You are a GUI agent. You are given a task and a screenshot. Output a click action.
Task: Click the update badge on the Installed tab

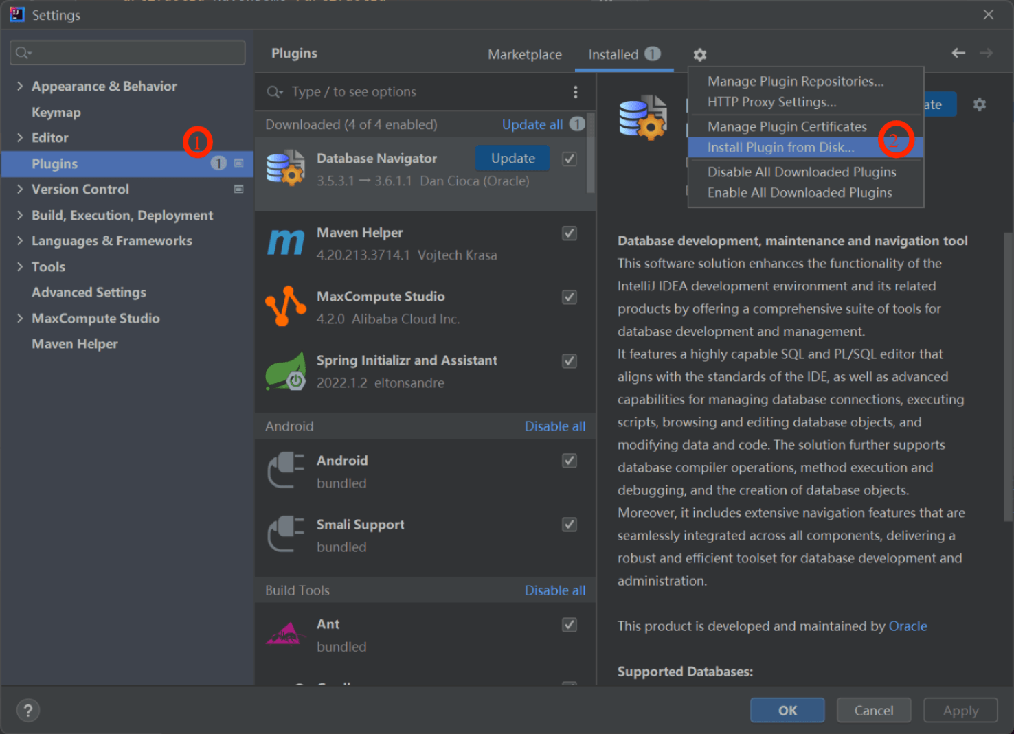coord(653,54)
